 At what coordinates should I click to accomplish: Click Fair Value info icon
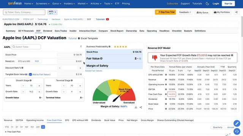(x=101, y=59)
